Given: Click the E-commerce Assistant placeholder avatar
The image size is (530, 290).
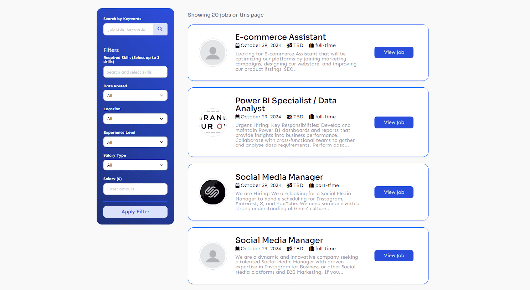Looking at the screenshot, I should click(x=213, y=53).
